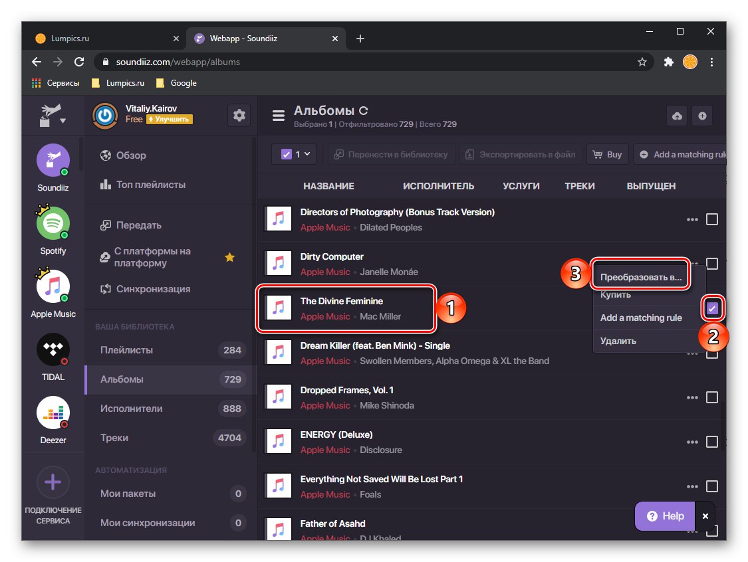
Task: Click Экспортировать в файл button
Action: [521, 154]
